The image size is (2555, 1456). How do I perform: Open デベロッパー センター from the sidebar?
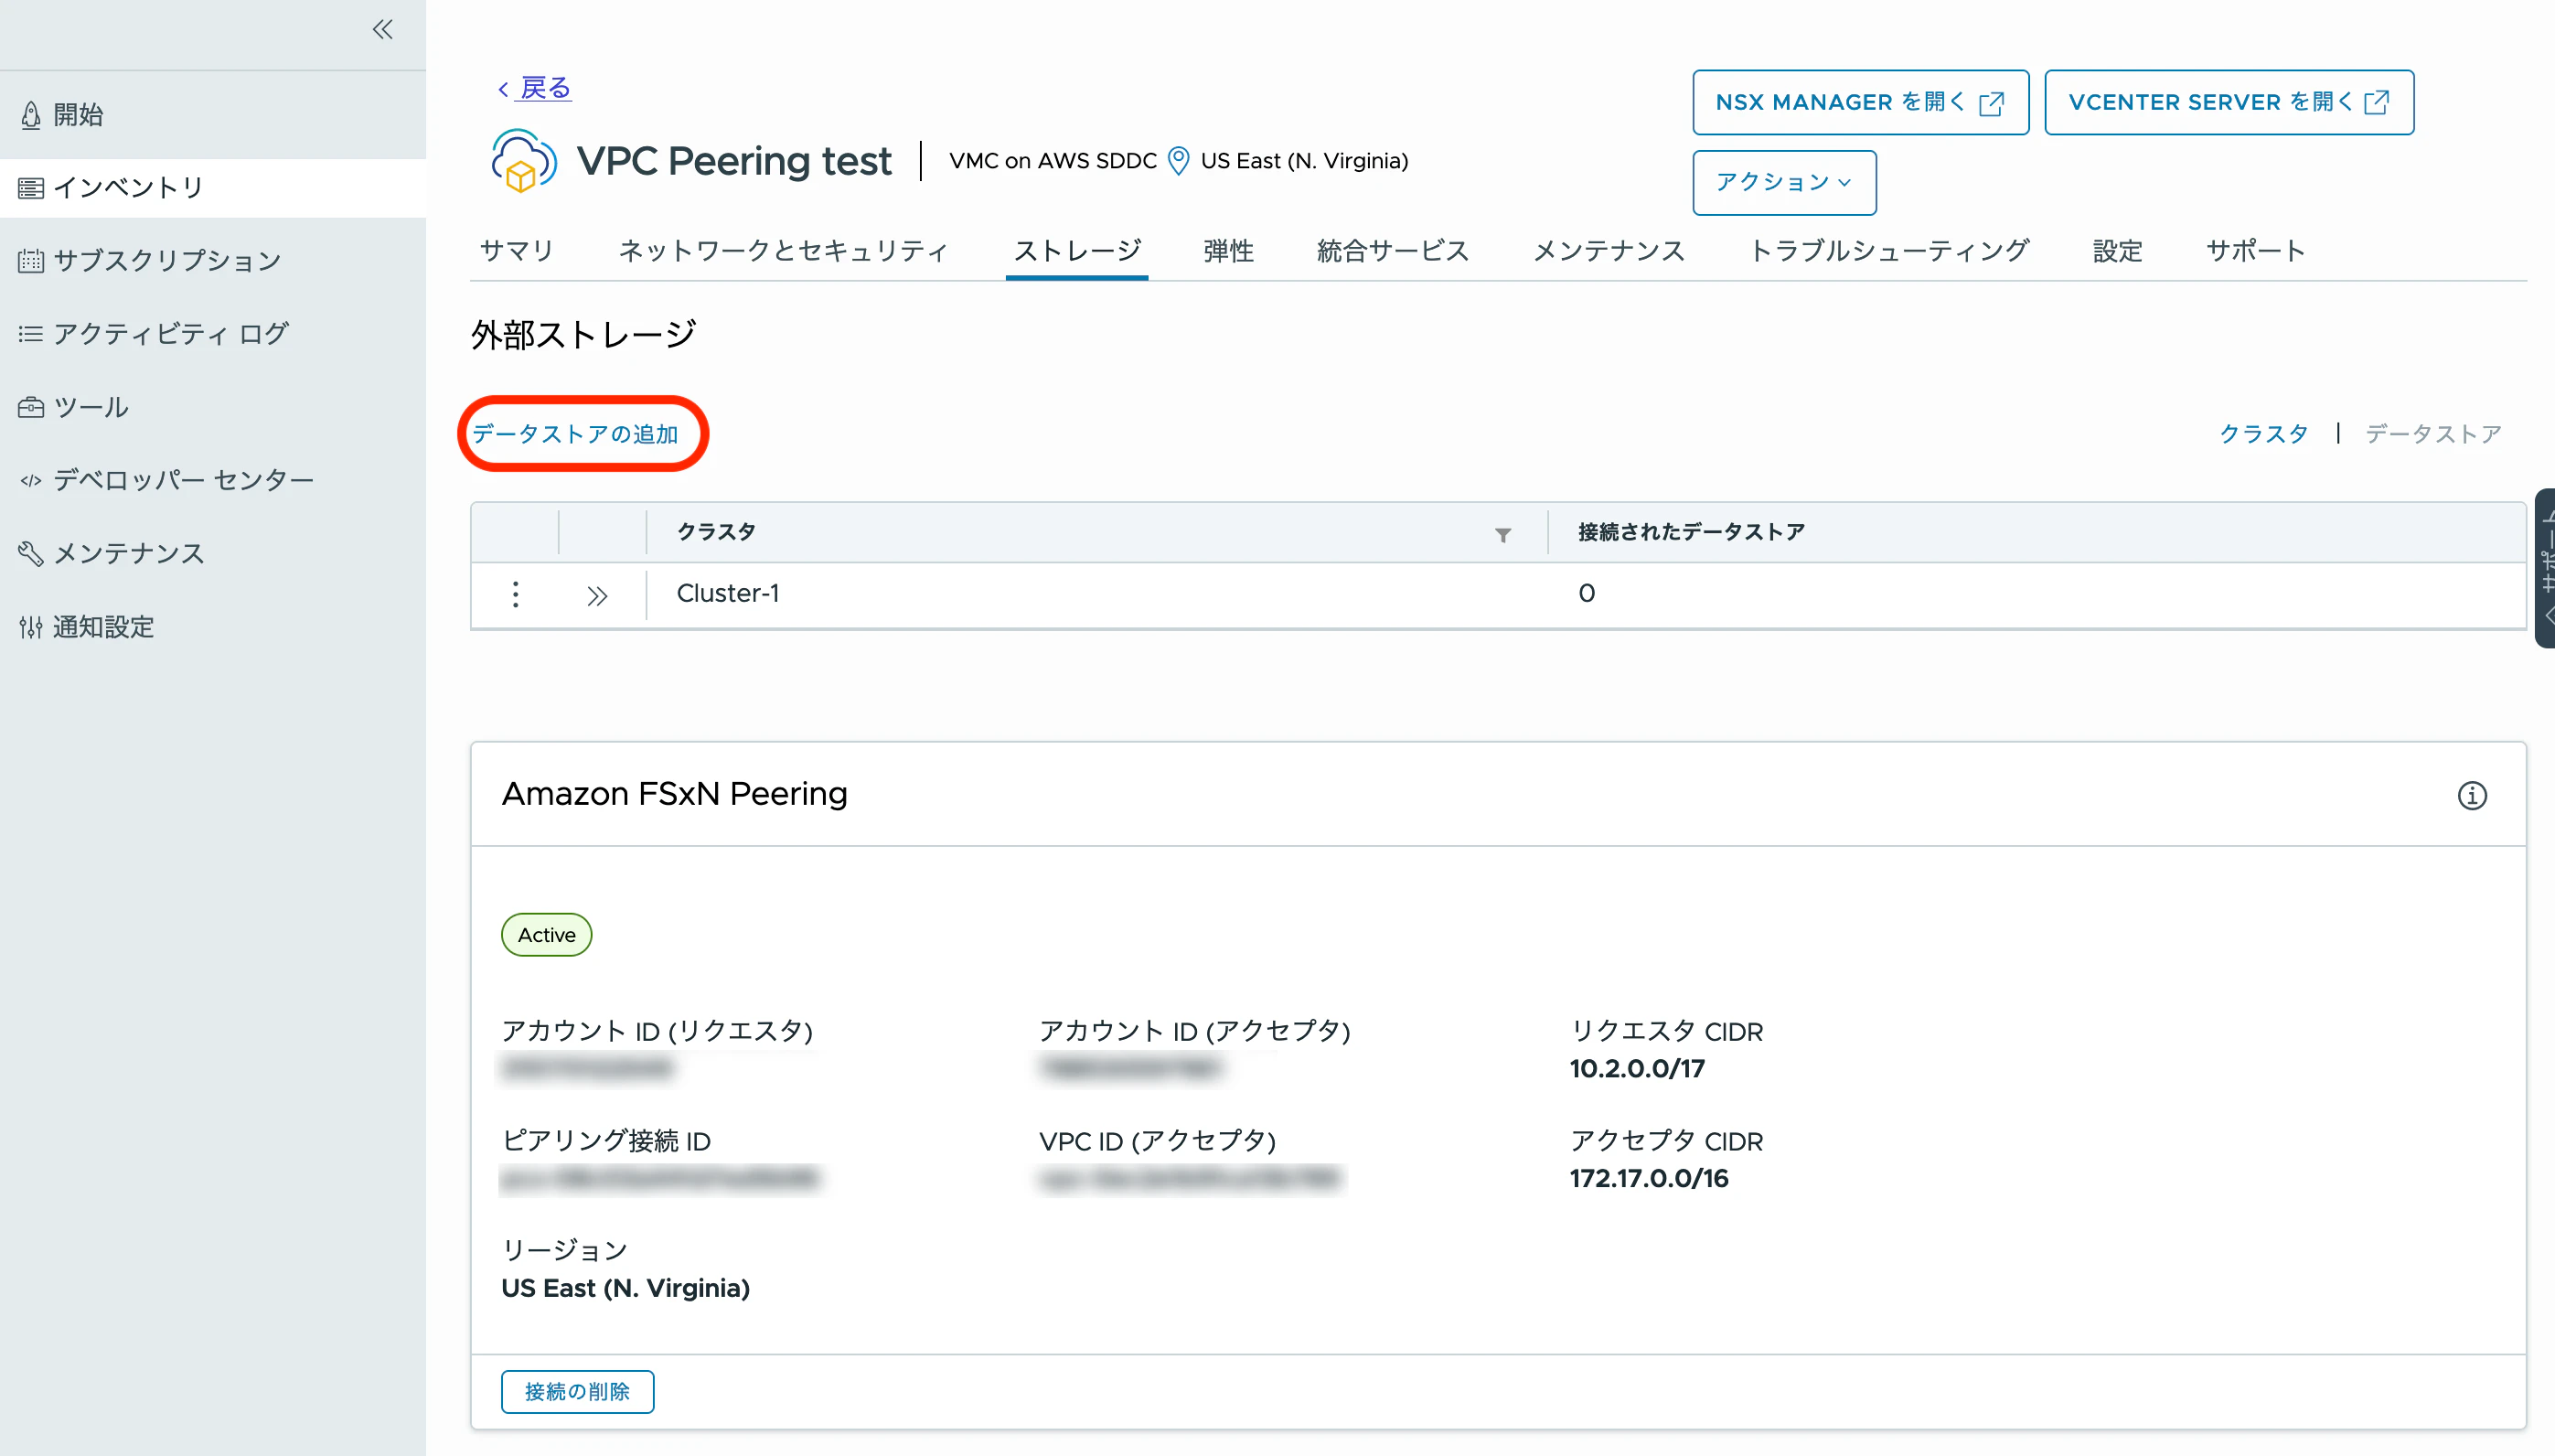[183, 480]
